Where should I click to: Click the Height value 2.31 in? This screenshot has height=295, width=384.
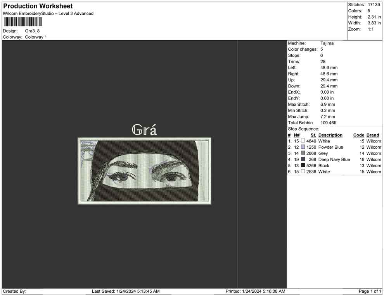pyautogui.click(x=374, y=17)
